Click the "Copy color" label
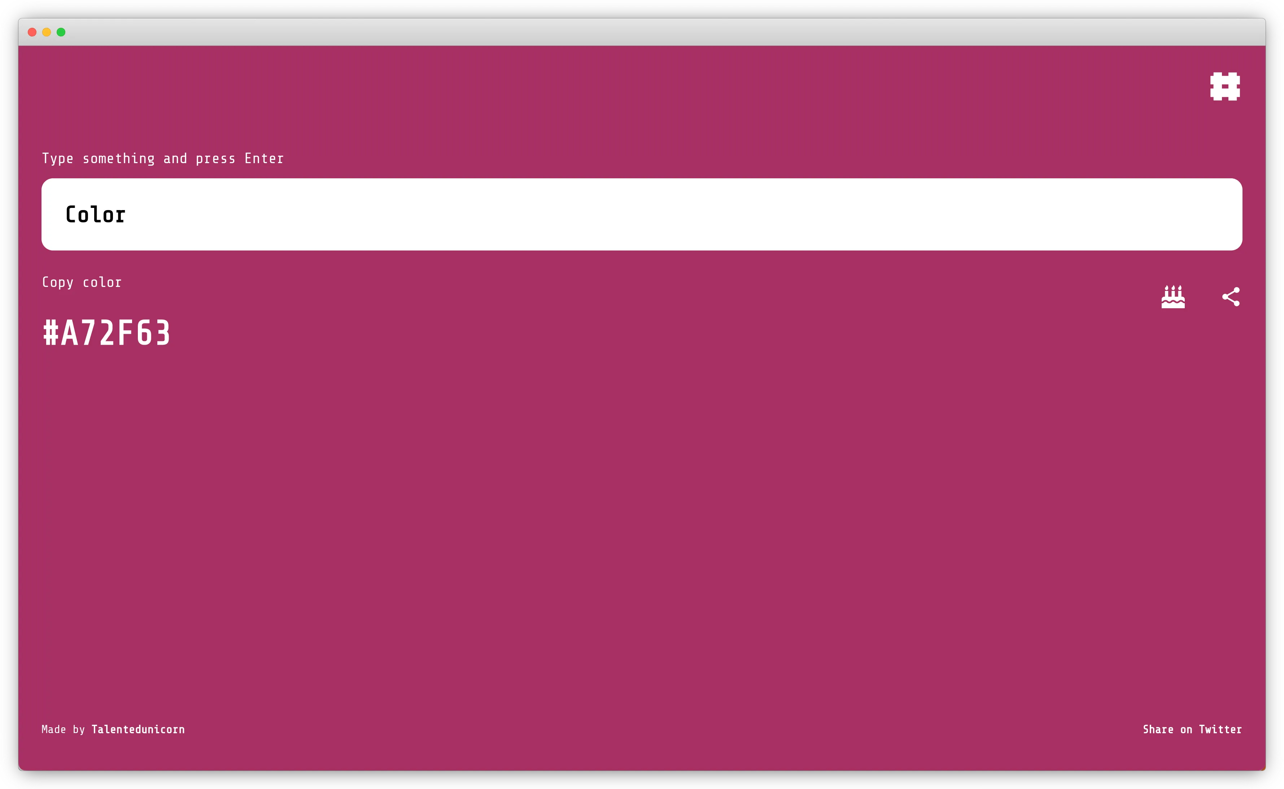1284x789 pixels. (82, 282)
